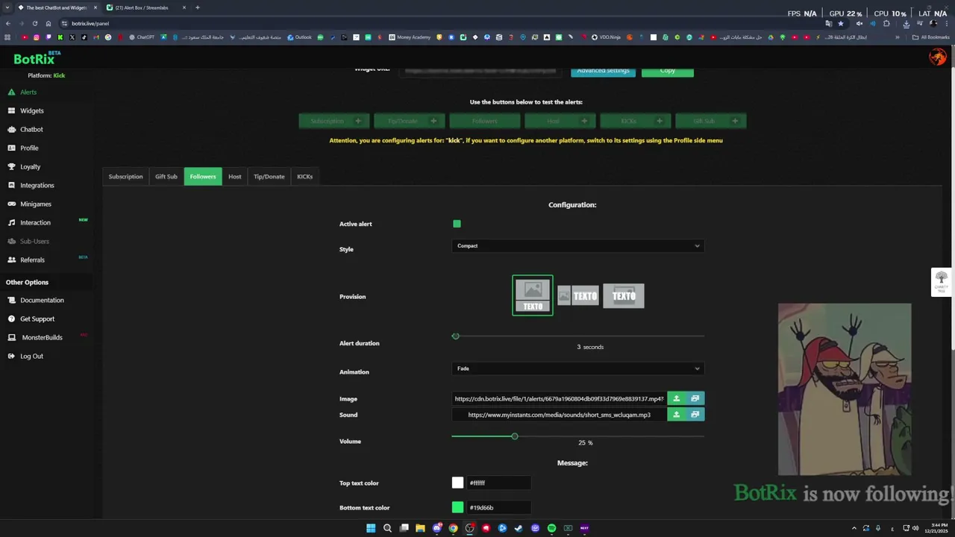Viewport: 955px width, 537px height.
Task: Choose image-above-text provision layout
Action: (533, 295)
